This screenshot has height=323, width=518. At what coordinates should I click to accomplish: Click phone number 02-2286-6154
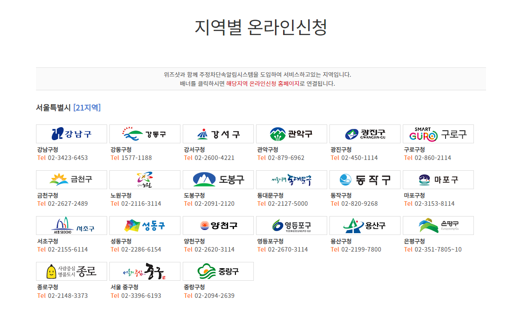tap(141, 250)
